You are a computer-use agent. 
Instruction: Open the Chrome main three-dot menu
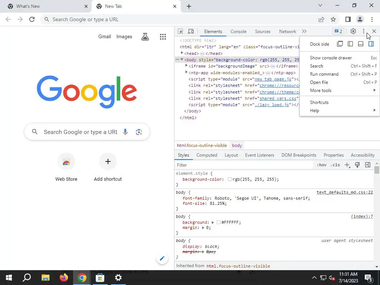pos(372,19)
